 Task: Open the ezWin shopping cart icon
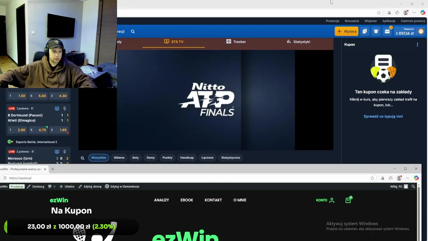348,200
